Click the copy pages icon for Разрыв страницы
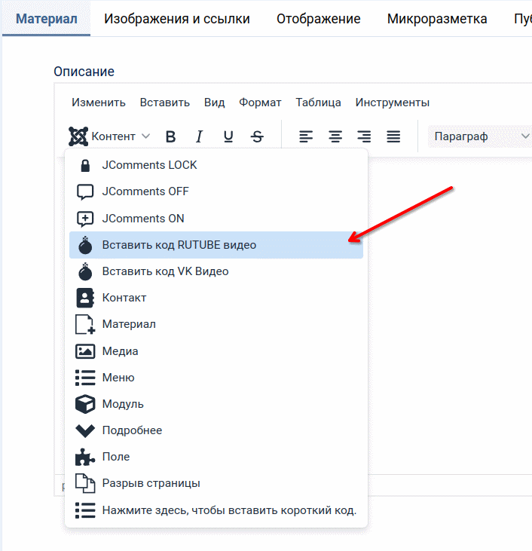 (85, 483)
